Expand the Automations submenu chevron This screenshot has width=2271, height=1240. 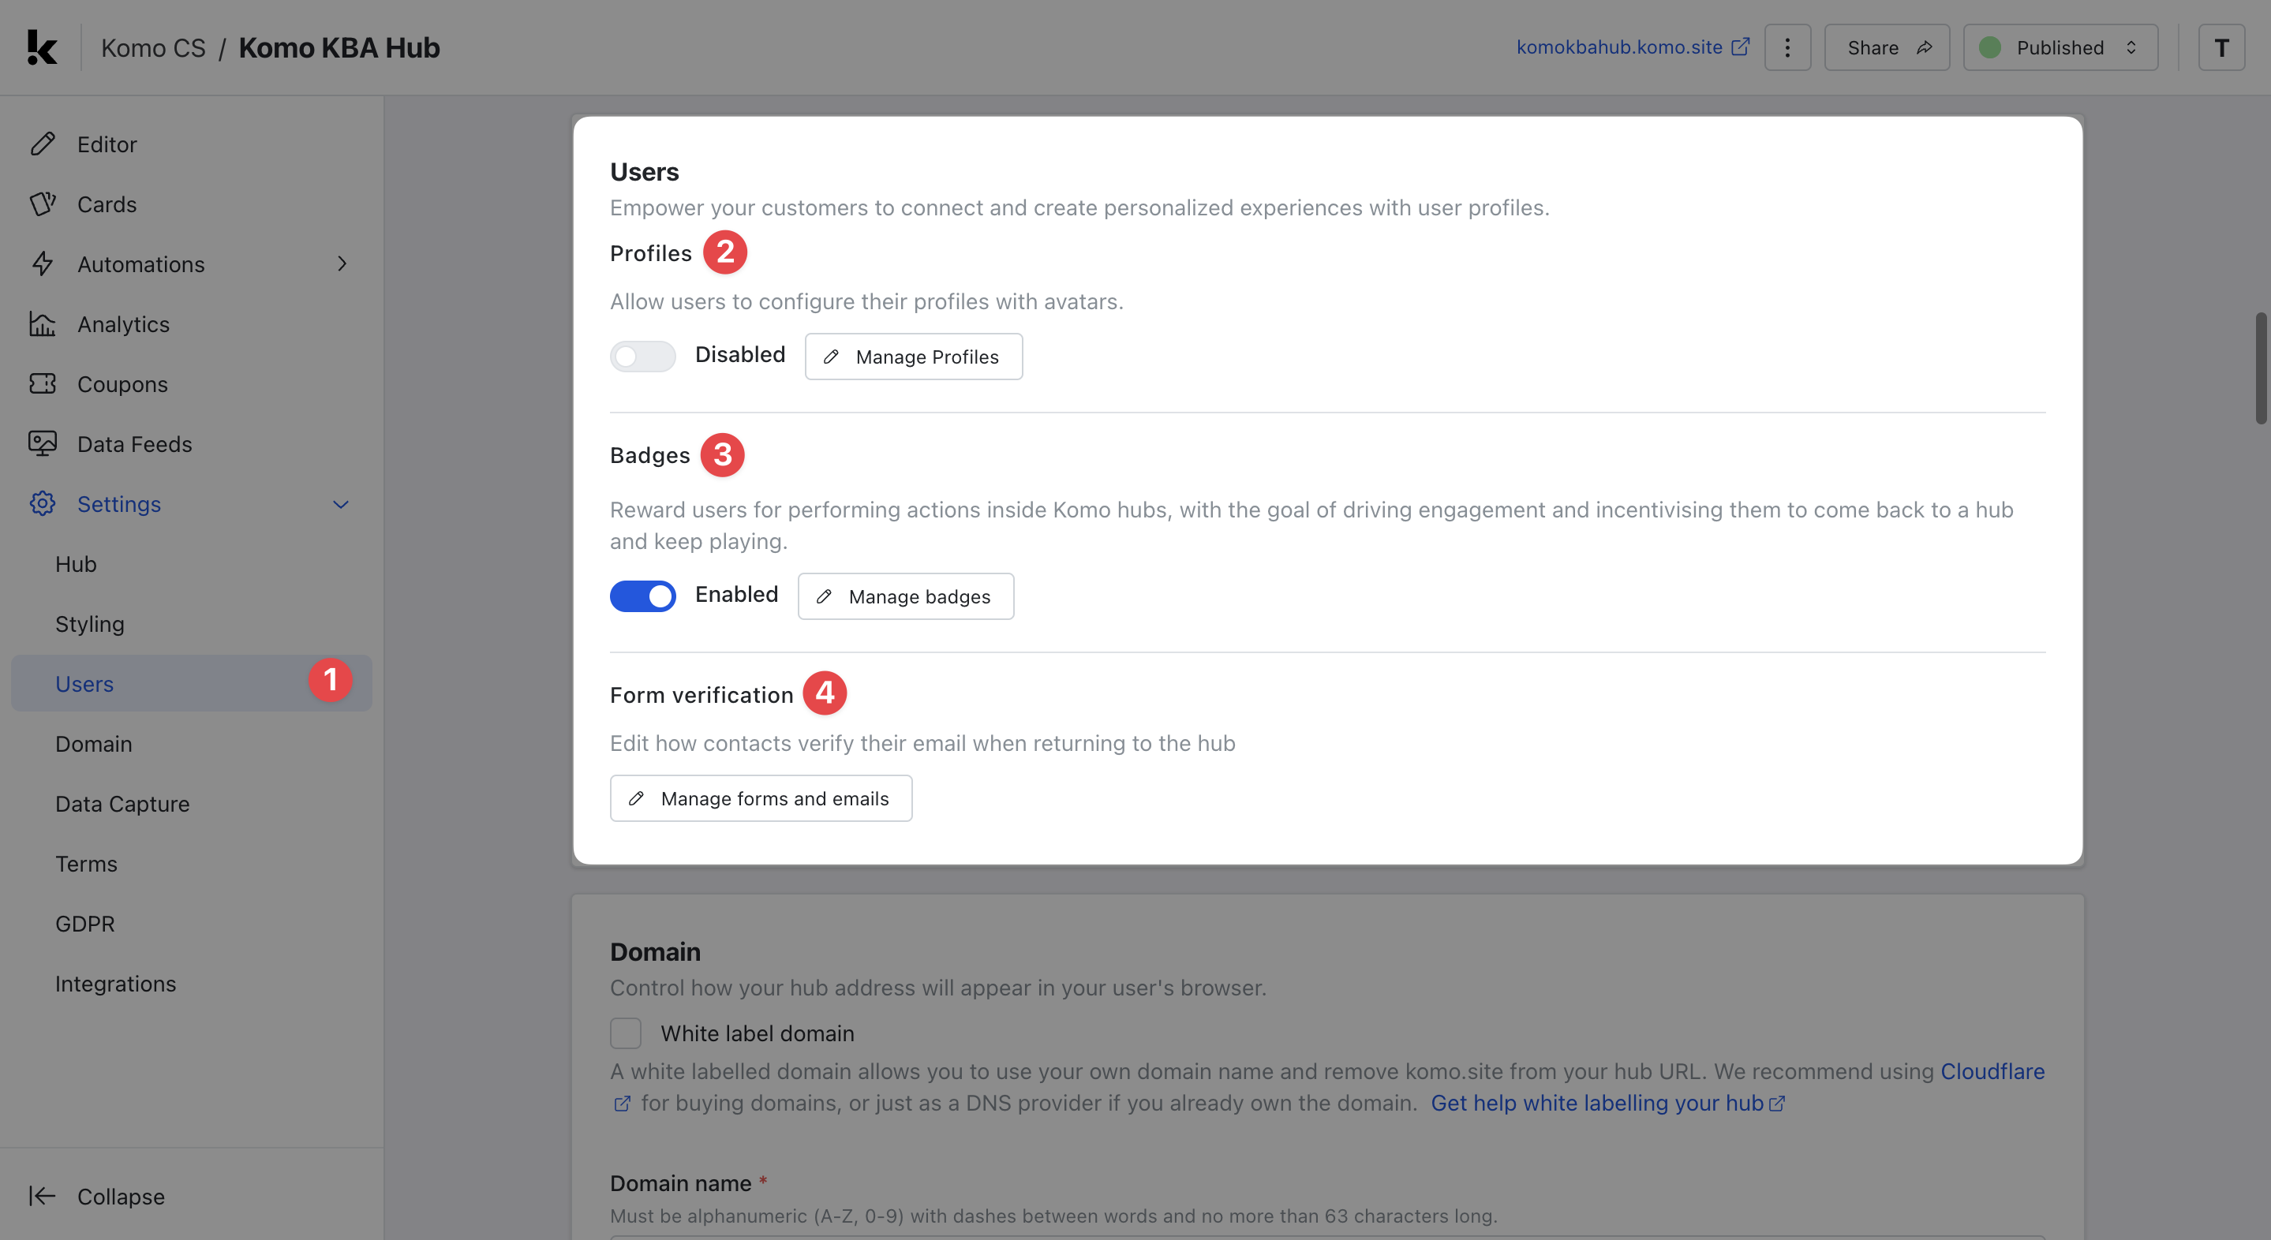tap(342, 263)
